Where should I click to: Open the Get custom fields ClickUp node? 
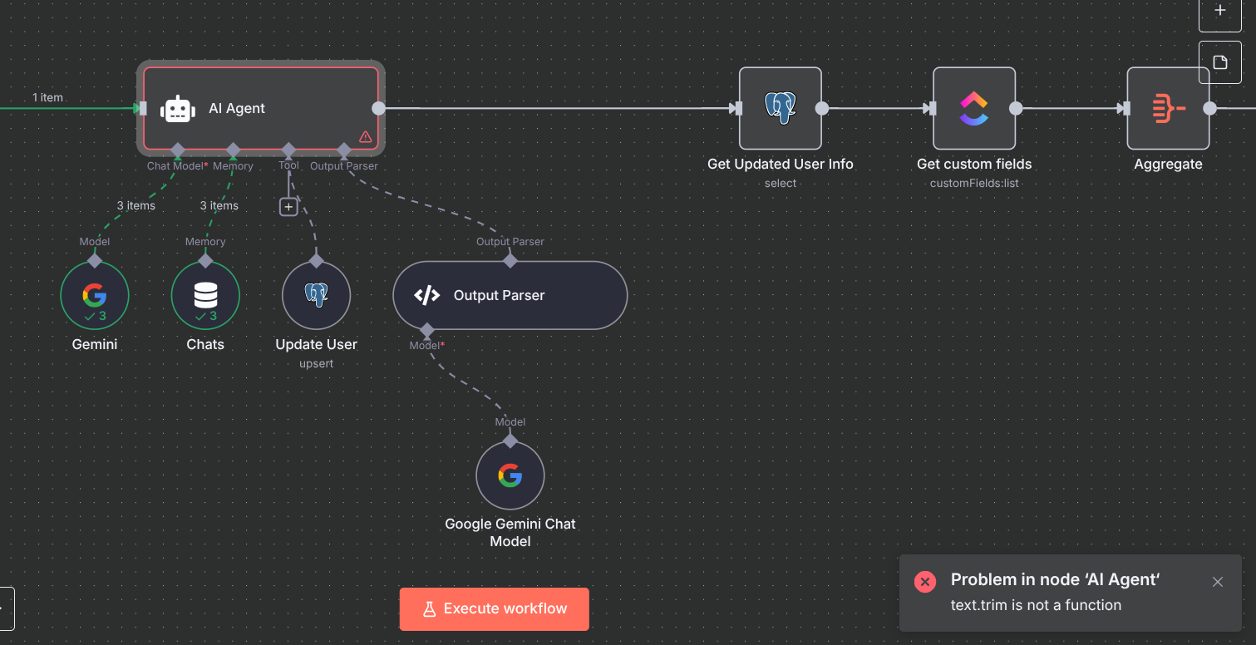click(x=974, y=108)
